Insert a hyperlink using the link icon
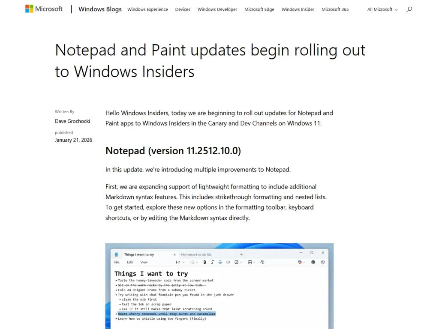This screenshot has height=329, width=439. point(227,262)
